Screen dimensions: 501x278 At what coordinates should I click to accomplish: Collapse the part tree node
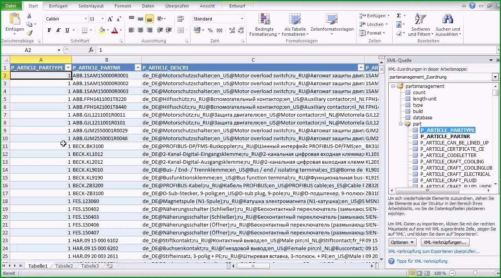click(x=401, y=124)
